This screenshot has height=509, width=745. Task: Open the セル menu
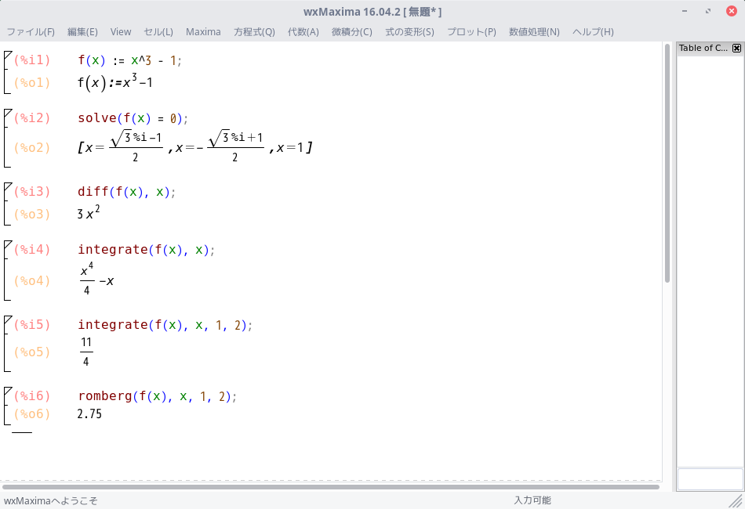pos(158,32)
